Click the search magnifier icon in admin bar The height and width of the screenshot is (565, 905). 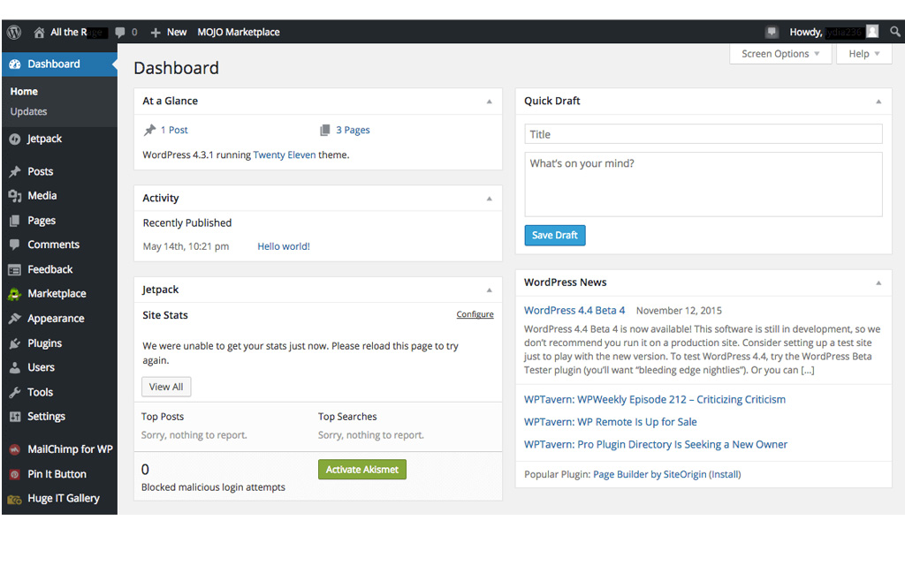(894, 32)
